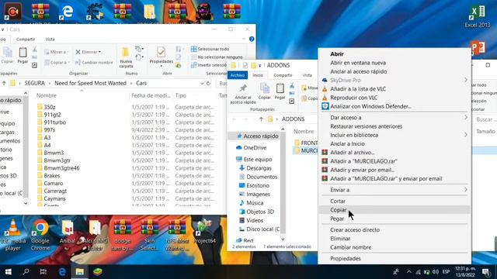Click SEGURA breadcrumb in Cars window
The image size is (497, 279).
pos(34,83)
